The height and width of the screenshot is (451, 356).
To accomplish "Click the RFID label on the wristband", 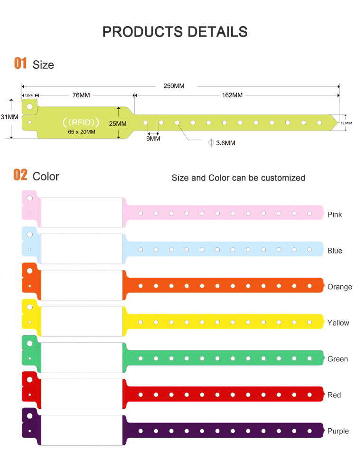I will click(x=81, y=122).
